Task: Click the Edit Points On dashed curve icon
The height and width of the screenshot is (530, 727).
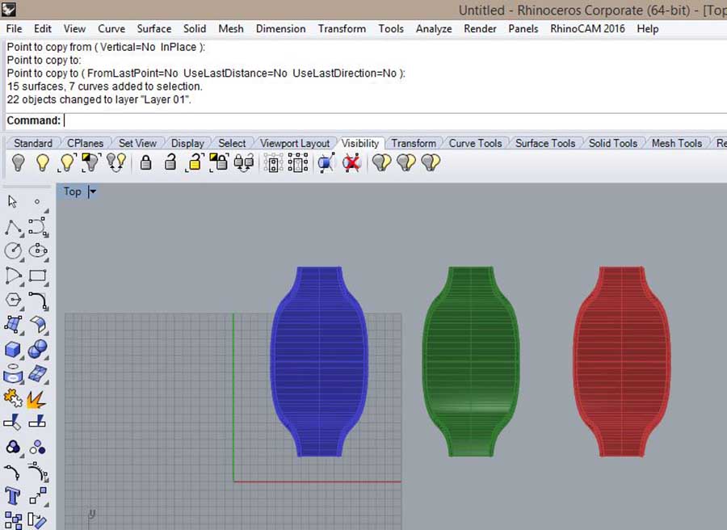Action: [37, 472]
